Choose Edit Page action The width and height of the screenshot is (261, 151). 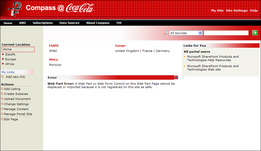[x=11, y=119]
